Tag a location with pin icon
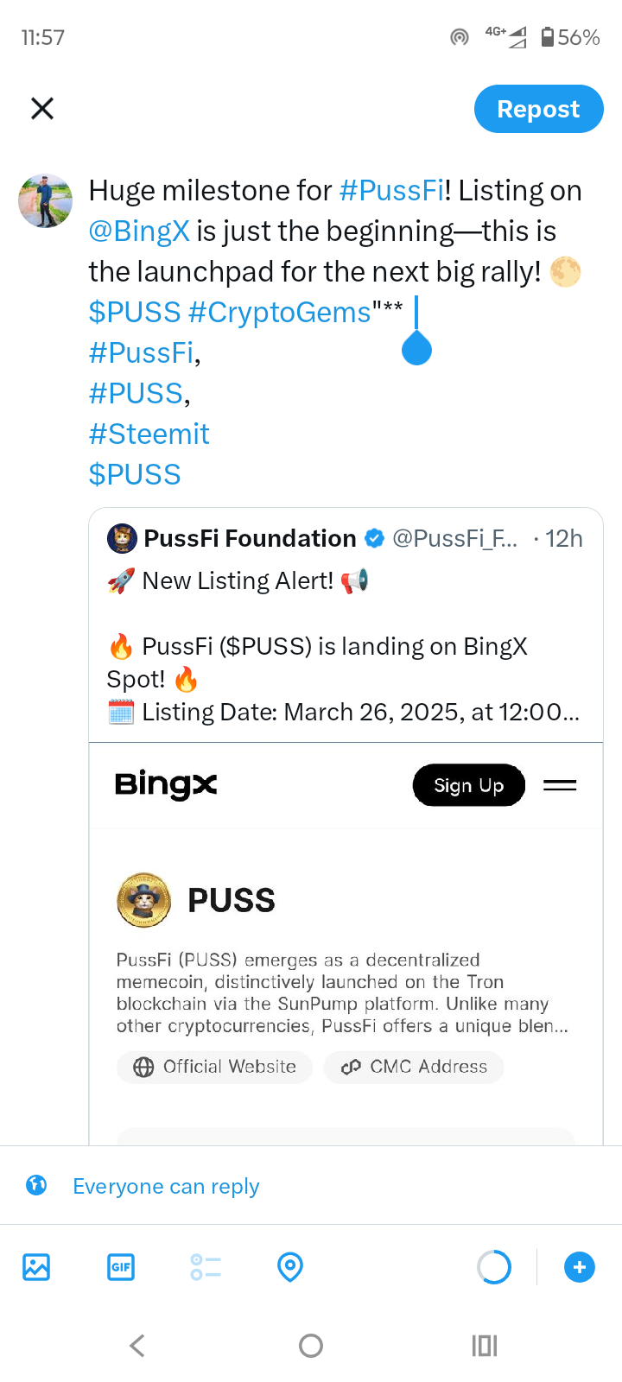 pyautogui.click(x=290, y=1267)
